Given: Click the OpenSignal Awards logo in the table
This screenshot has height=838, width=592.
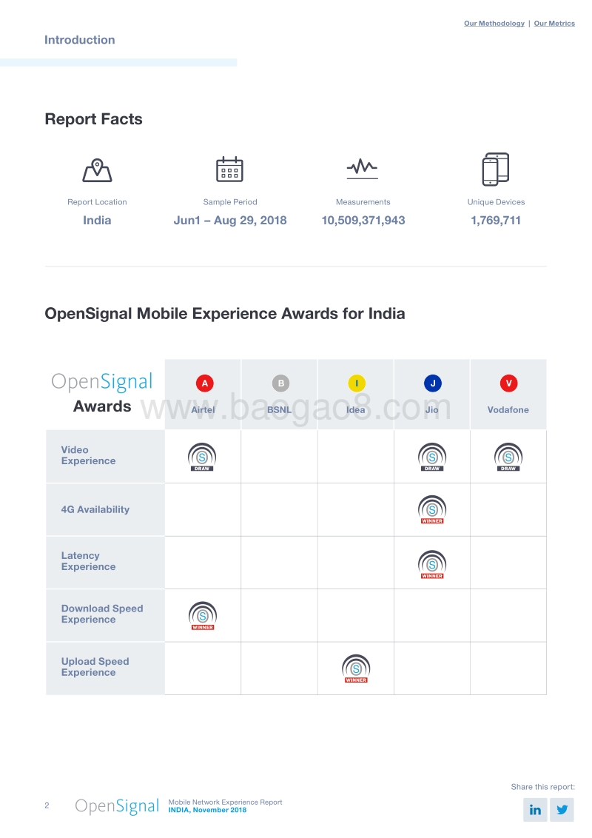Looking at the screenshot, I should click(x=102, y=393).
